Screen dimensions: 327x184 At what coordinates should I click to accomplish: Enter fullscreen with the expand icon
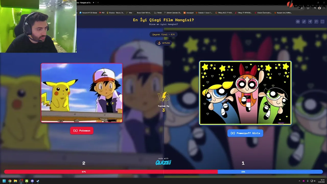[x=322, y=22]
